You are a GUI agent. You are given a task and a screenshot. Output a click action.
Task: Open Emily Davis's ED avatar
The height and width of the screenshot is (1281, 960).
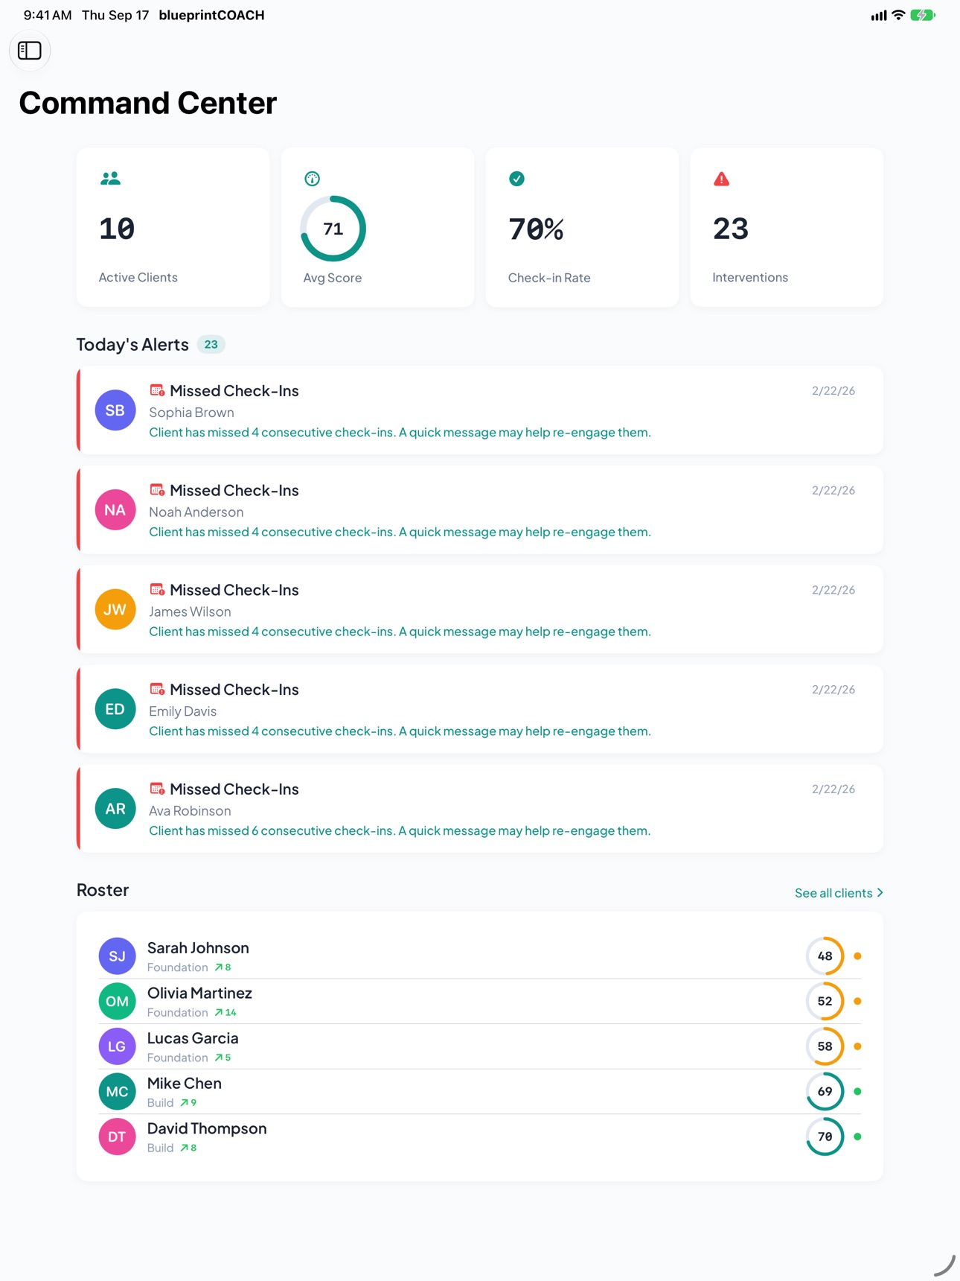115,709
